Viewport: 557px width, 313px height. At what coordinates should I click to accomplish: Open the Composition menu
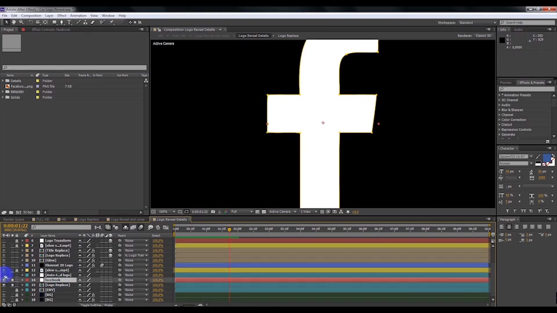[31, 16]
